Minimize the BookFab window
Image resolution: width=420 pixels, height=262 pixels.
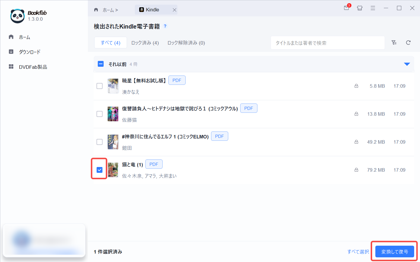(386, 8)
